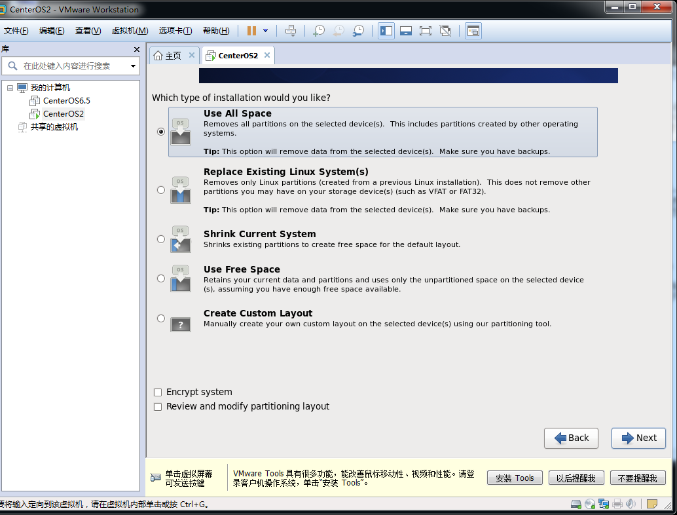Select the Use Free Space radio button
Viewport: 677px width, 515px height.
pos(161,278)
